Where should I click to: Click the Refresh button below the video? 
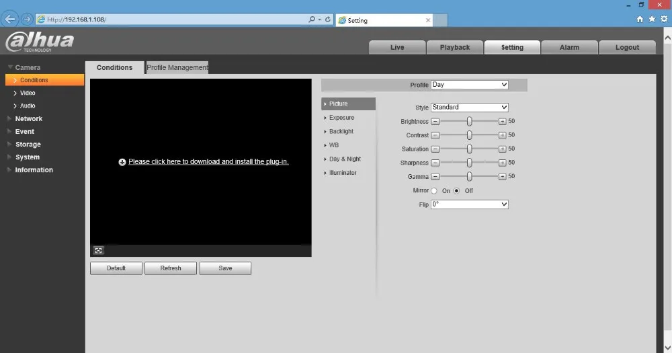[x=171, y=268]
